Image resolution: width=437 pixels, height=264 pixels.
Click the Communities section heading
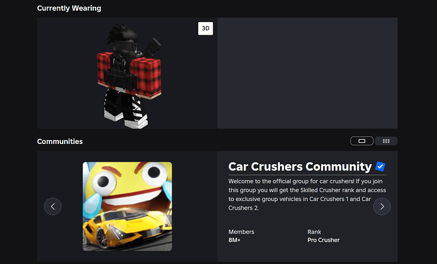pyautogui.click(x=60, y=141)
